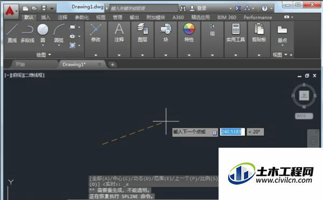Switch to the Insert (插入) ribbon tab
Image resolution: width=323 pixels, height=200 pixels.
pos(46,18)
